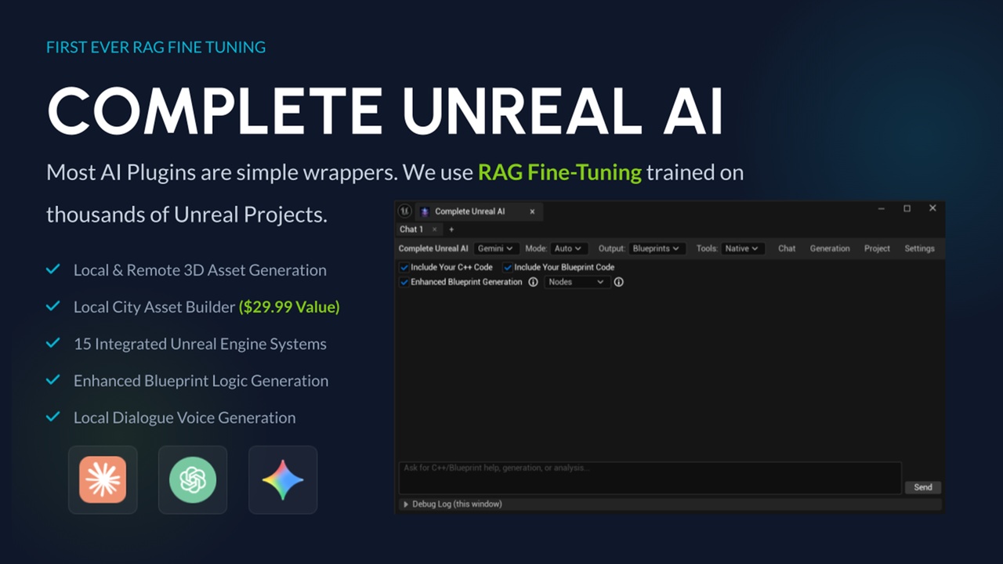This screenshot has height=564, width=1003.
Task: Click the FIRST EVER RAG FINE TUNING heading
Action: 156,47
